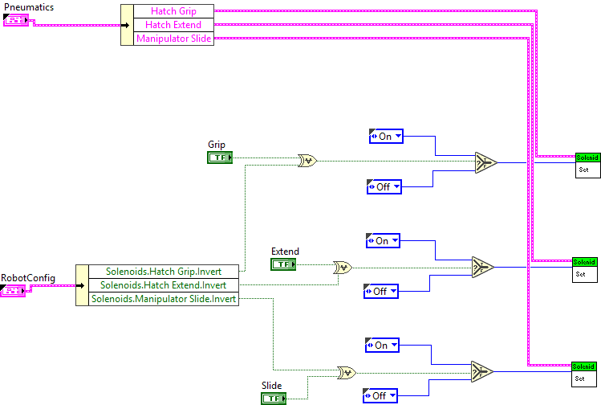Click the XOR gate wired to Grip
The height and width of the screenshot is (405, 601).
[307, 161]
